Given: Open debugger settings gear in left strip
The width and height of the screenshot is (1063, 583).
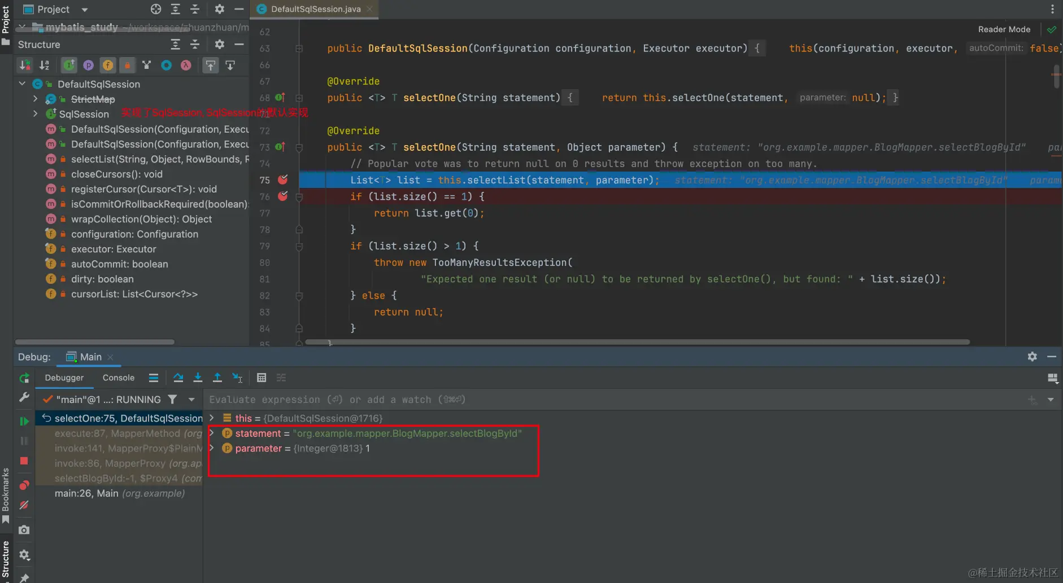Looking at the screenshot, I should pyautogui.click(x=24, y=555).
